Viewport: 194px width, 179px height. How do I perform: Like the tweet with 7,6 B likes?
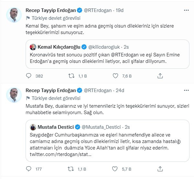coord(115,76)
